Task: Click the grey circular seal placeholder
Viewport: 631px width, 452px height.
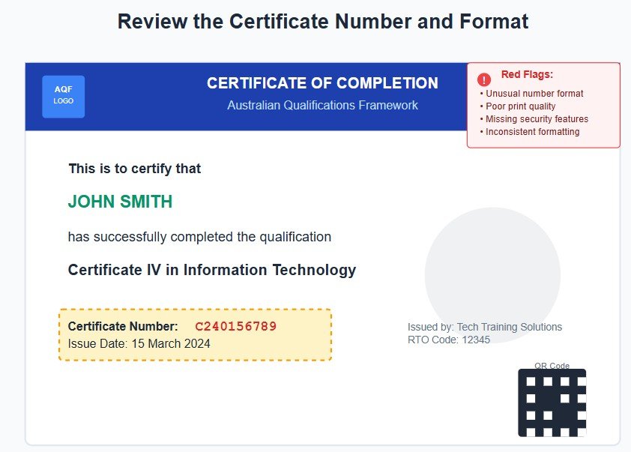Action: [x=492, y=275]
